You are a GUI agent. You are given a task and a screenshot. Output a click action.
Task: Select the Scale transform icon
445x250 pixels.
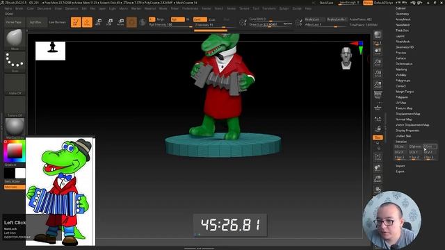point(109,22)
